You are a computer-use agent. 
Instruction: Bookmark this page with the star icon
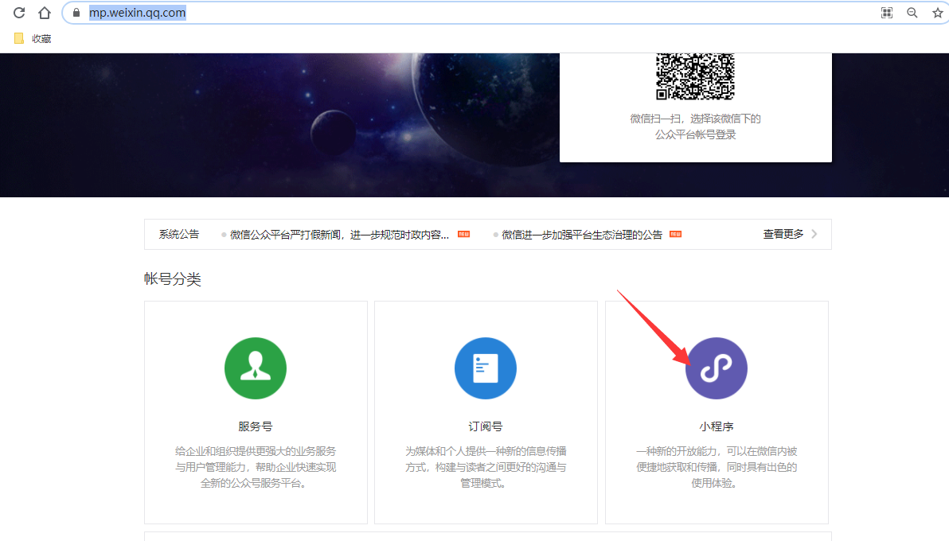[x=938, y=13]
